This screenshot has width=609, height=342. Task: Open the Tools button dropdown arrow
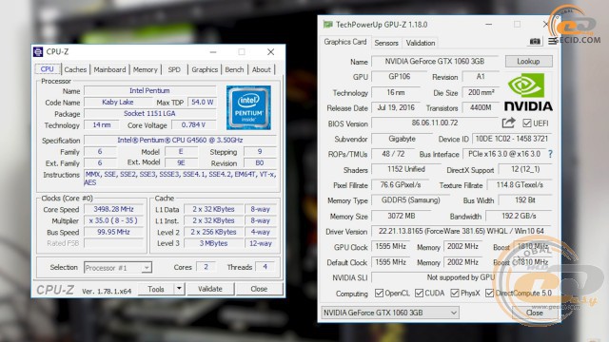pyautogui.click(x=179, y=289)
